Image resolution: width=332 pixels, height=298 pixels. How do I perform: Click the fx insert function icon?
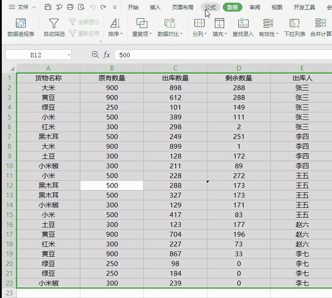coord(107,55)
